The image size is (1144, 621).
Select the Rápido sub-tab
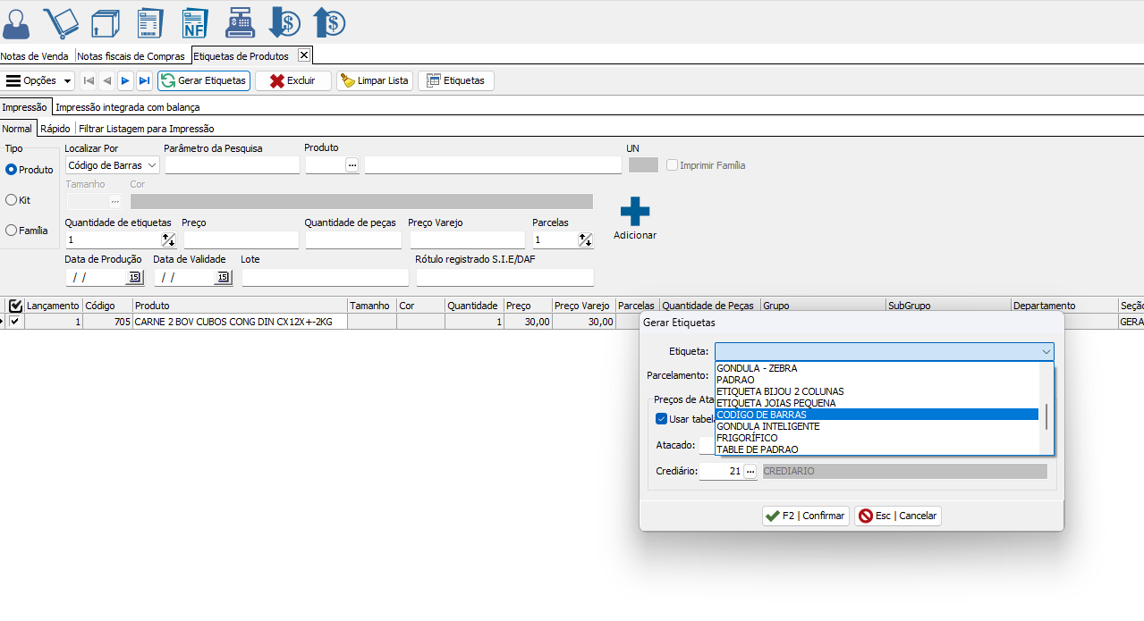[55, 129]
